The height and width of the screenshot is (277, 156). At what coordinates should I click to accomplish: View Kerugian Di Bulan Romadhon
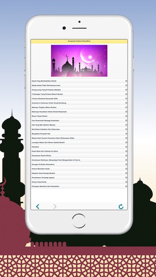click(79, 164)
